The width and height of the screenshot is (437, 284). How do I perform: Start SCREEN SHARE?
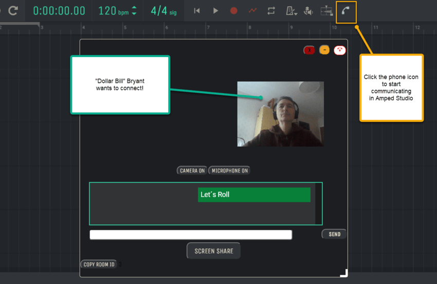coord(214,251)
